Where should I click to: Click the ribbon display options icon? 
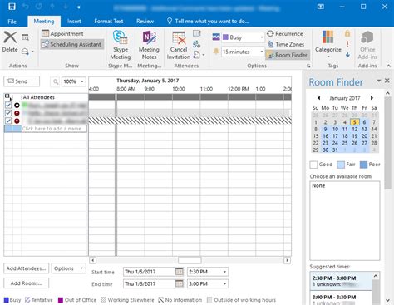pyautogui.click(x=321, y=7)
